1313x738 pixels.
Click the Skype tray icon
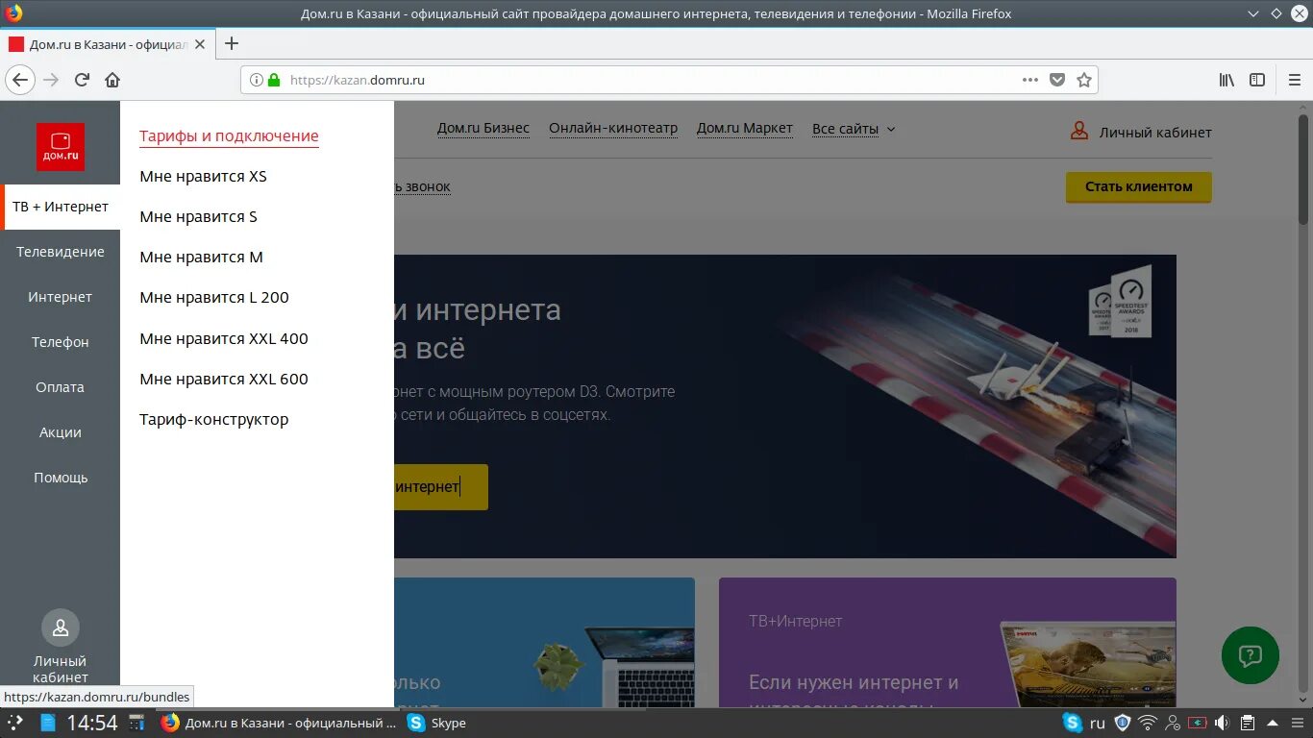(x=1073, y=723)
